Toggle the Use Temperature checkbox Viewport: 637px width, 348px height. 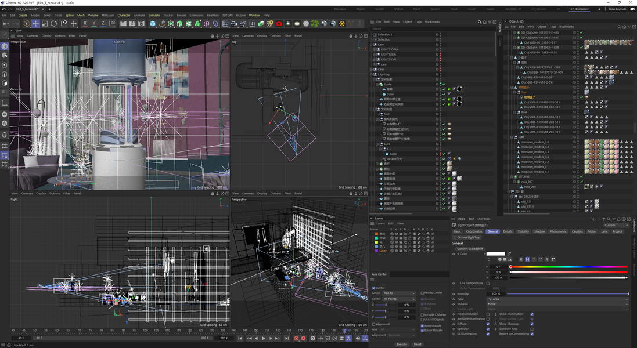click(488, 283)
